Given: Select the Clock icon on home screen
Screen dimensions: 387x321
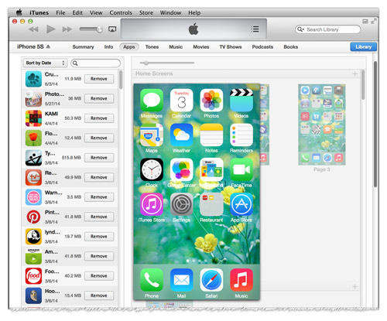Looking at the screenshot, I should point(152,169).
